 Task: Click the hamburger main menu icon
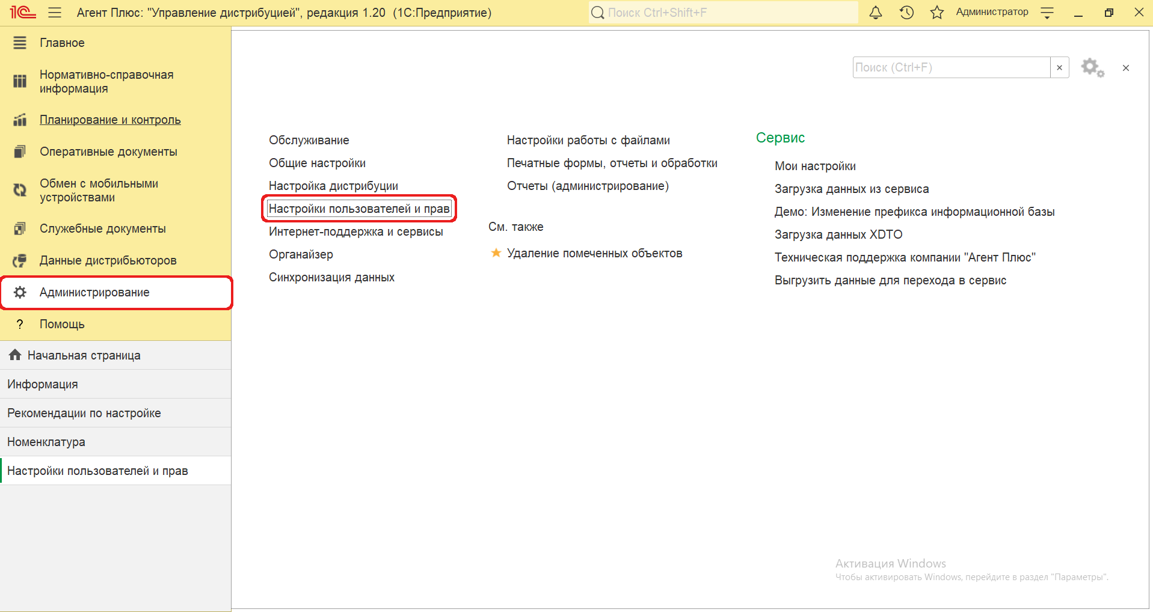[x=55, y=13]
